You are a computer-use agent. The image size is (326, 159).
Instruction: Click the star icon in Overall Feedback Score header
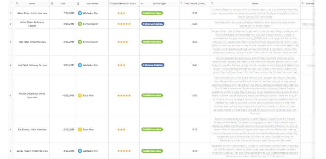tap(110, 3)
